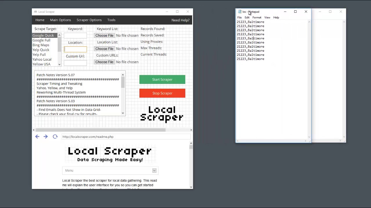Click the 'Current Threads:' label
371x208 pixels.
(x=154, y=54)
